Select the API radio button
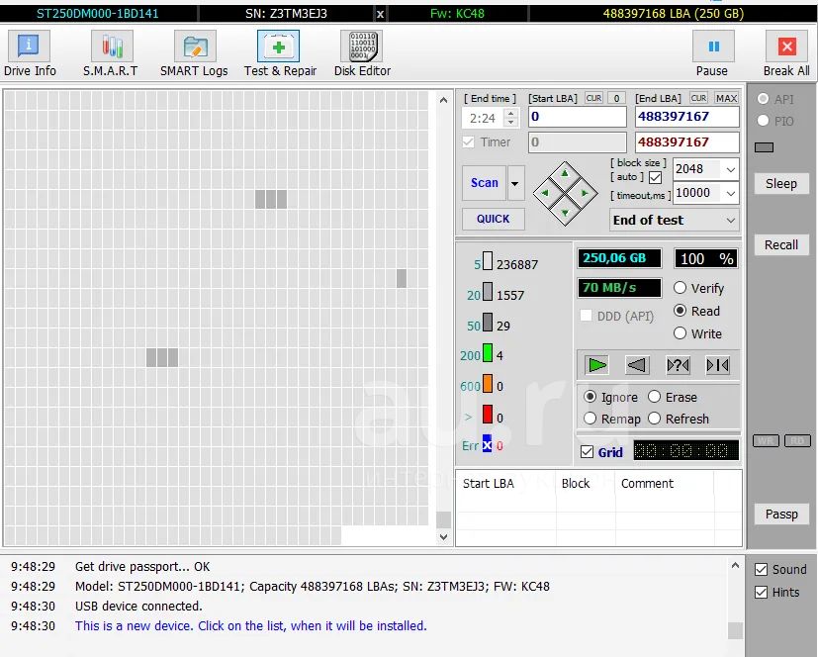818x657 pixels. (763, 99)
